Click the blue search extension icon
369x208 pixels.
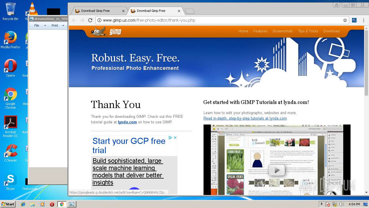click(354, 20)
